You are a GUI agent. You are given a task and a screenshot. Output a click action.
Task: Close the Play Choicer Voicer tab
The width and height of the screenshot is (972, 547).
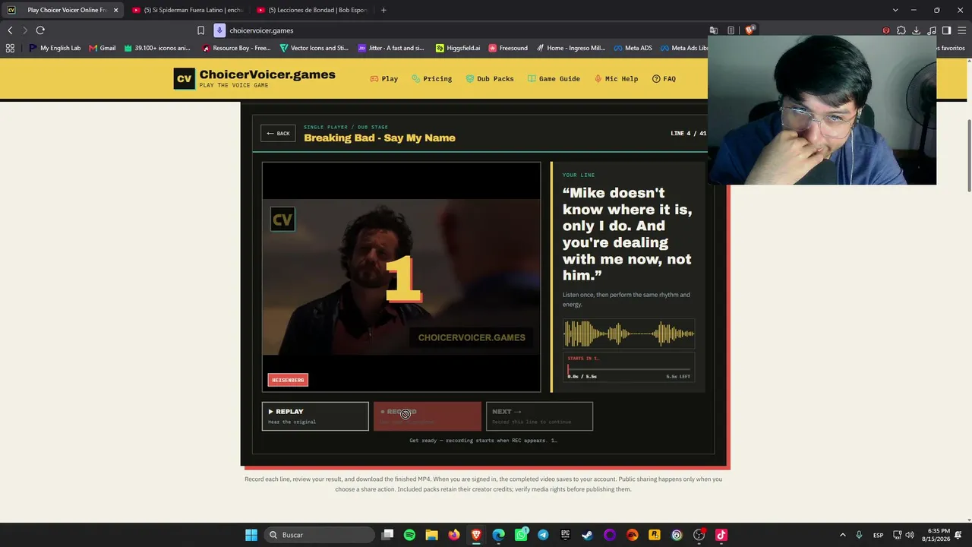(115, 10)
